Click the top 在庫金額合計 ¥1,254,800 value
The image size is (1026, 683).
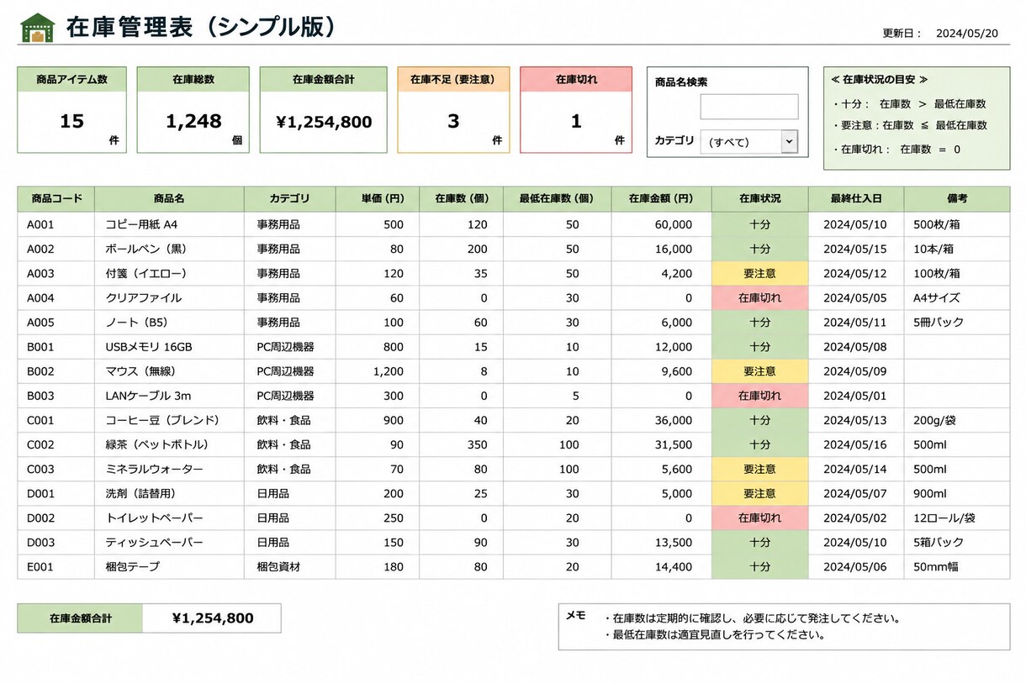pos(324,122)
